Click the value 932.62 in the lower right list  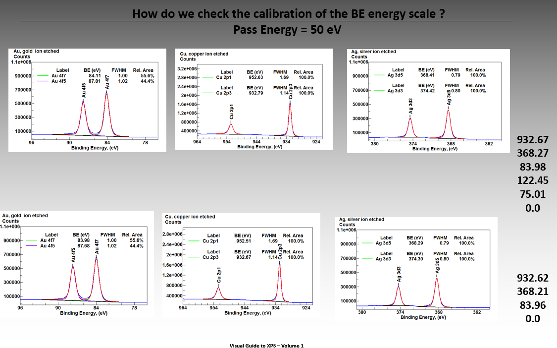coord(532,278)
